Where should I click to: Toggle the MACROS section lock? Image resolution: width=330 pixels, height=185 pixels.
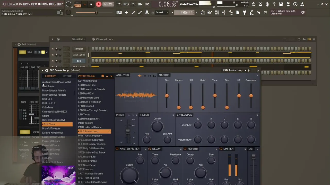coord(257,75)
